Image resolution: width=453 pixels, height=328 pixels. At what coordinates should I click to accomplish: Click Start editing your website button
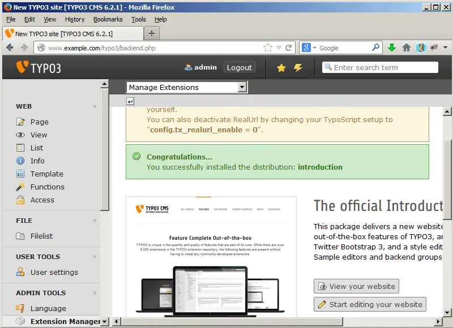[370, 304]
